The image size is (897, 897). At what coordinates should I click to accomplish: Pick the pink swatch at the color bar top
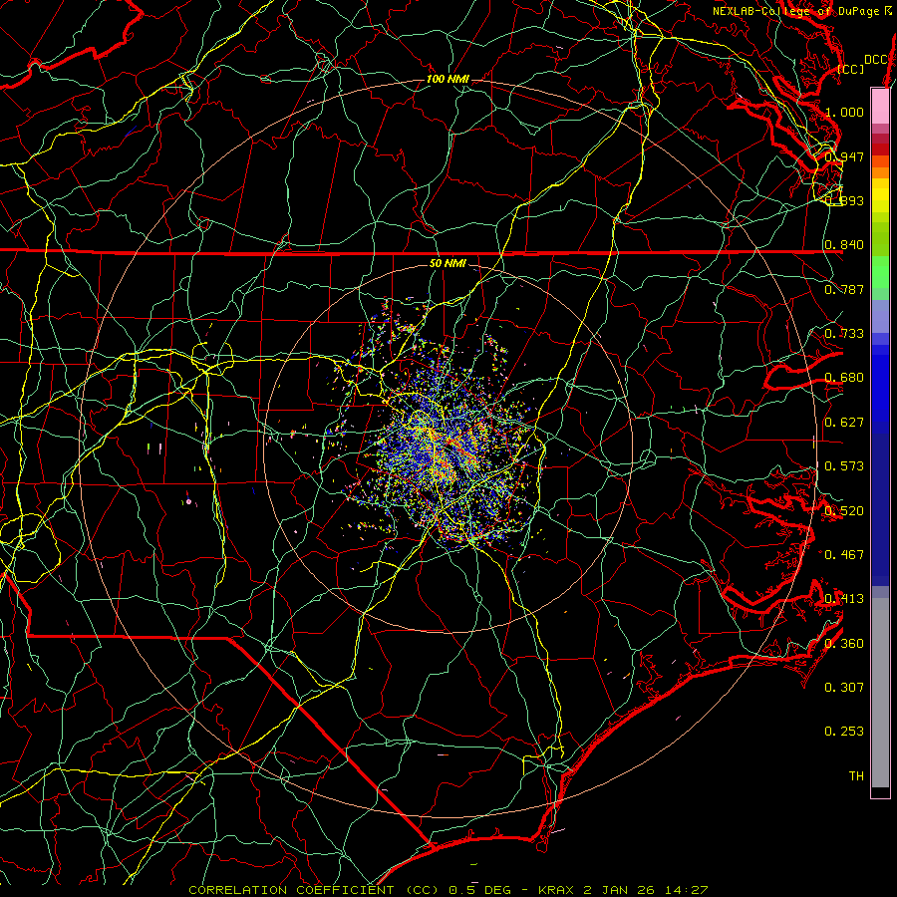pos(880,107)
